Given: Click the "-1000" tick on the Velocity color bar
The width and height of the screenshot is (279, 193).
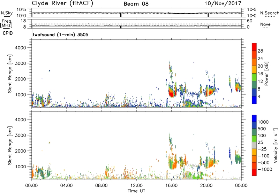Looking at the screenshot, I should tap(265, 169).
